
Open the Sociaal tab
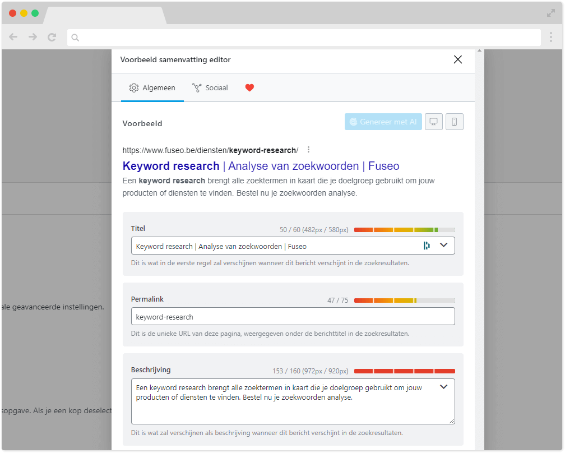click(210, 88)
